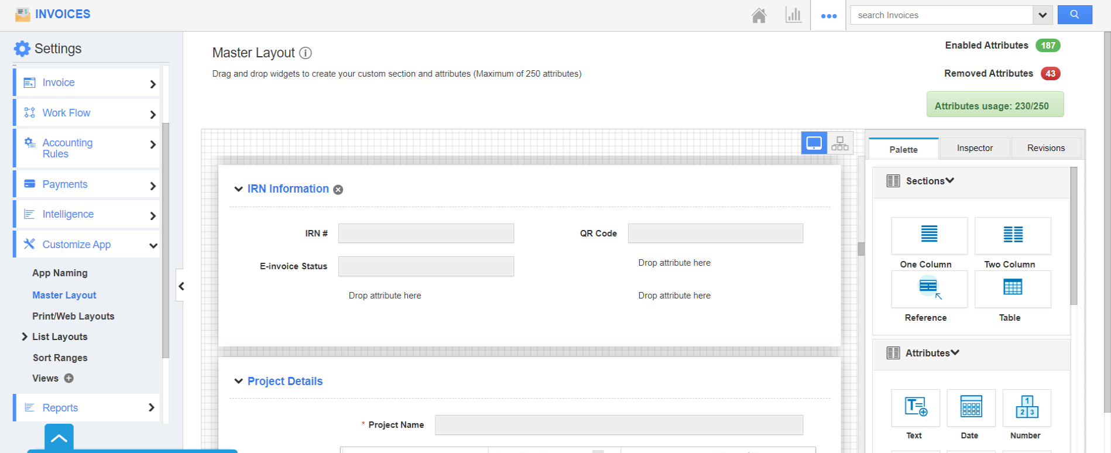Viewport: 1111px width, 453px height.
Task: Switch to desktop layout view
Action: (814, 143)
